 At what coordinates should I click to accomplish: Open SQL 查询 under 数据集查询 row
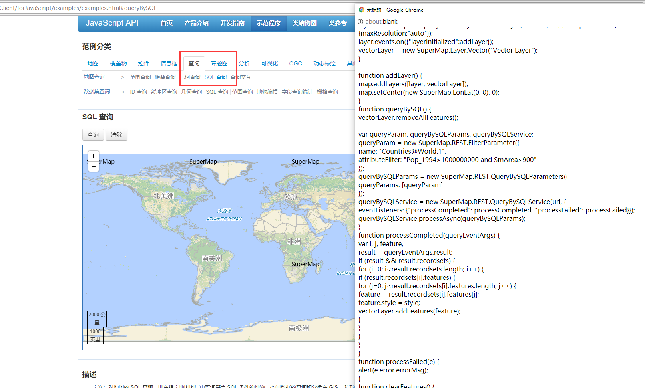(x=217, y=92)
